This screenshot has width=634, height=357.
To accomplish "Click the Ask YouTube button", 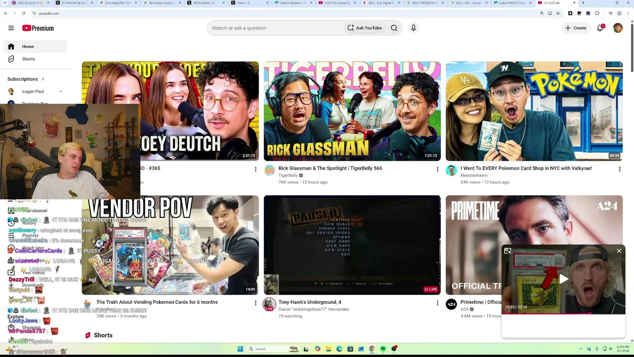I will click(365, 28).
